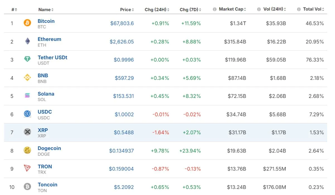Screen dimensions: 335x195
Task: Click the Solana price $153.531
Action: (x=123, y=96)
